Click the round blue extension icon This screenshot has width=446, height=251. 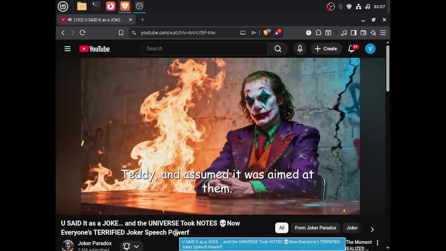coord(308,33)
